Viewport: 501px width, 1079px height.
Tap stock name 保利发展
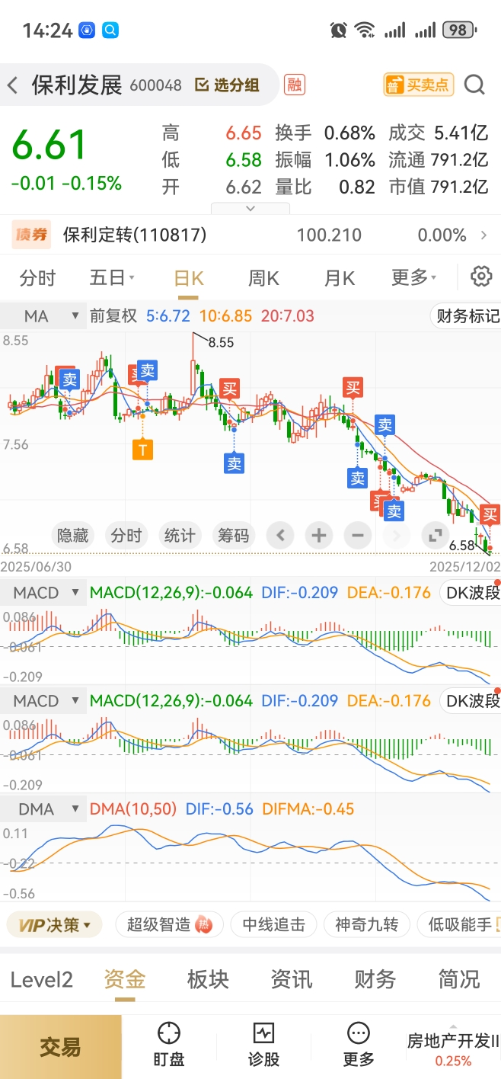[77, 85]
